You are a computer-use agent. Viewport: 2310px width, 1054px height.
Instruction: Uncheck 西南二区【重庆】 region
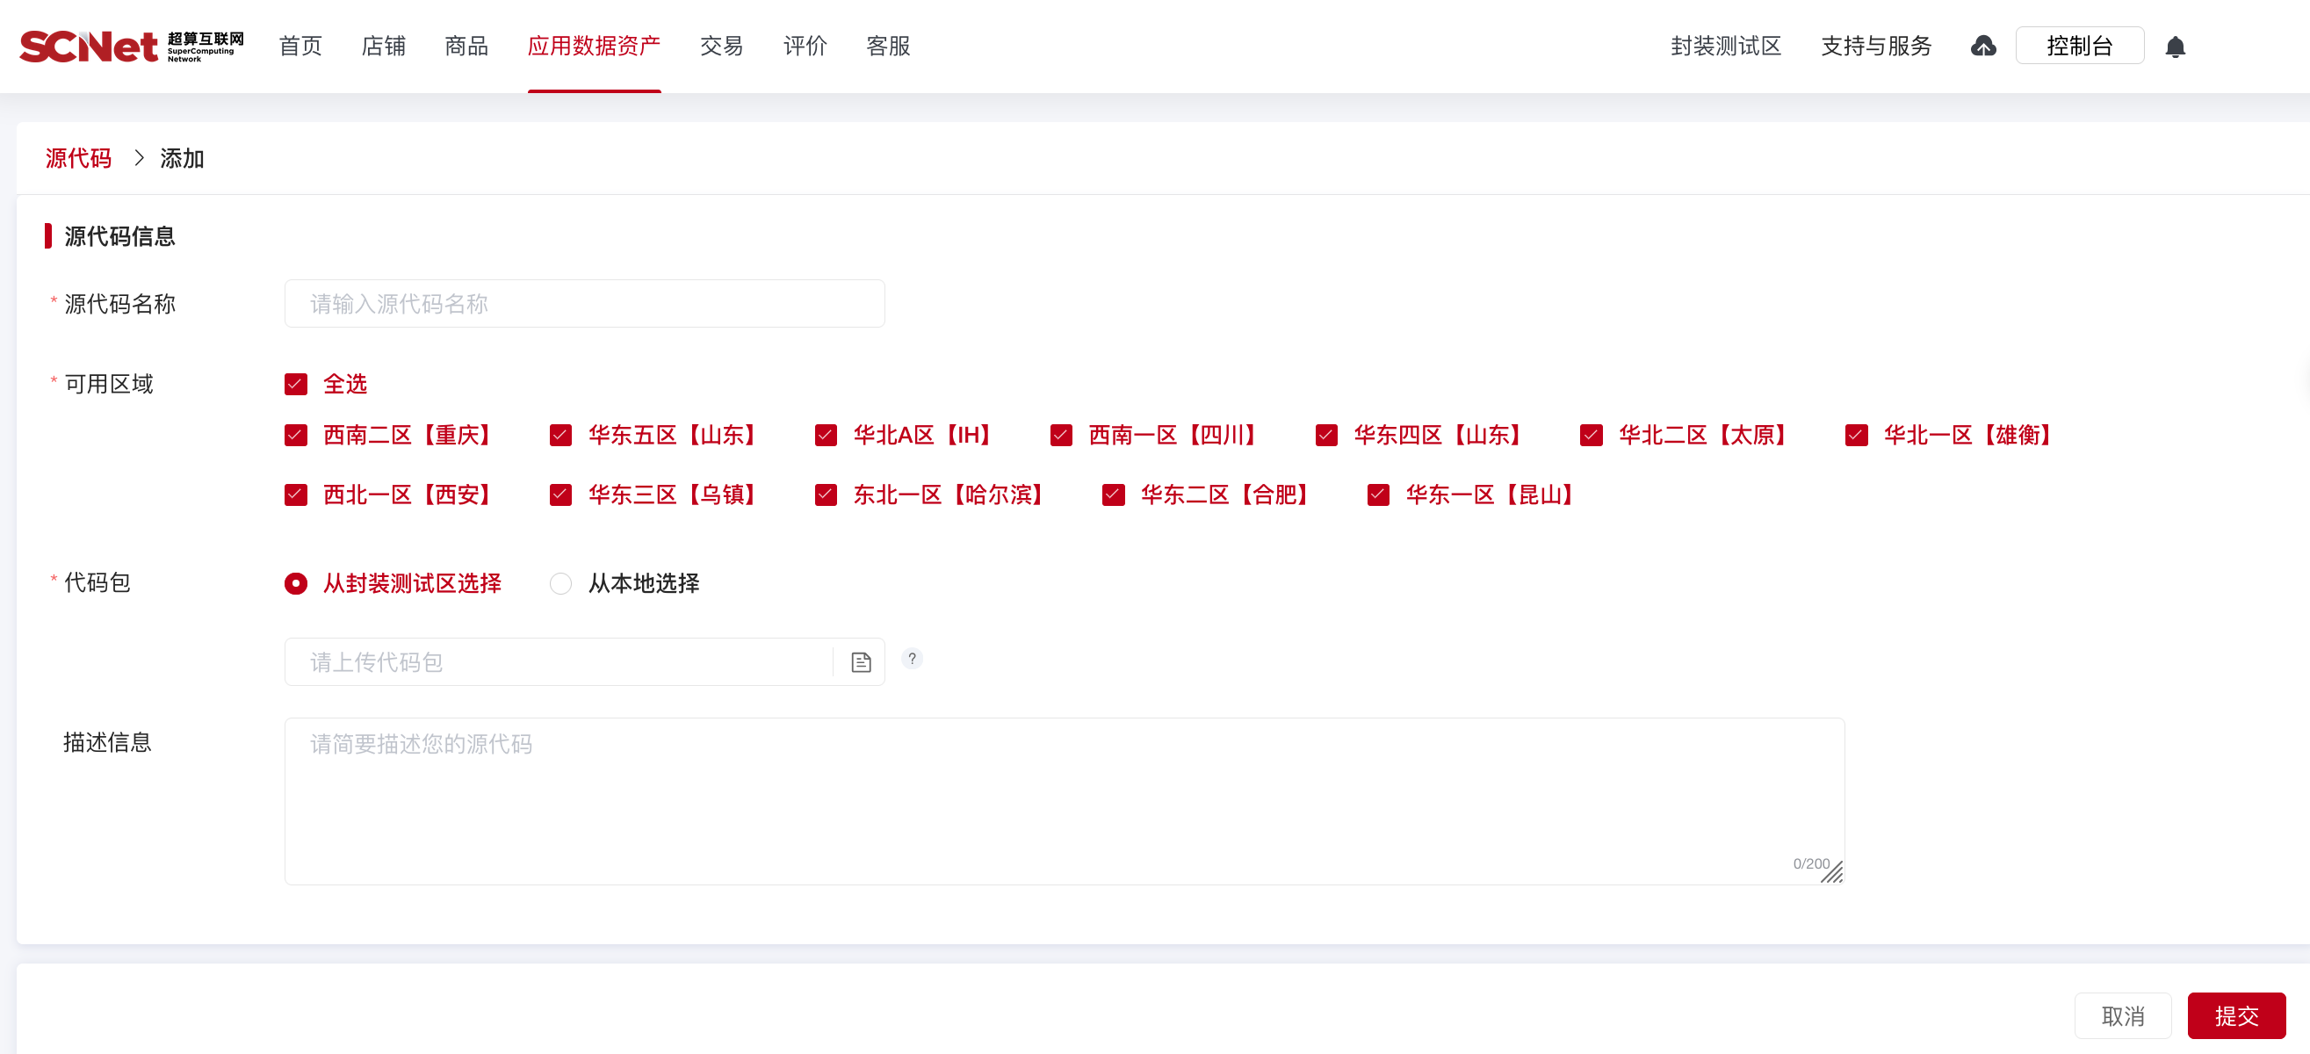click(296, 436)
